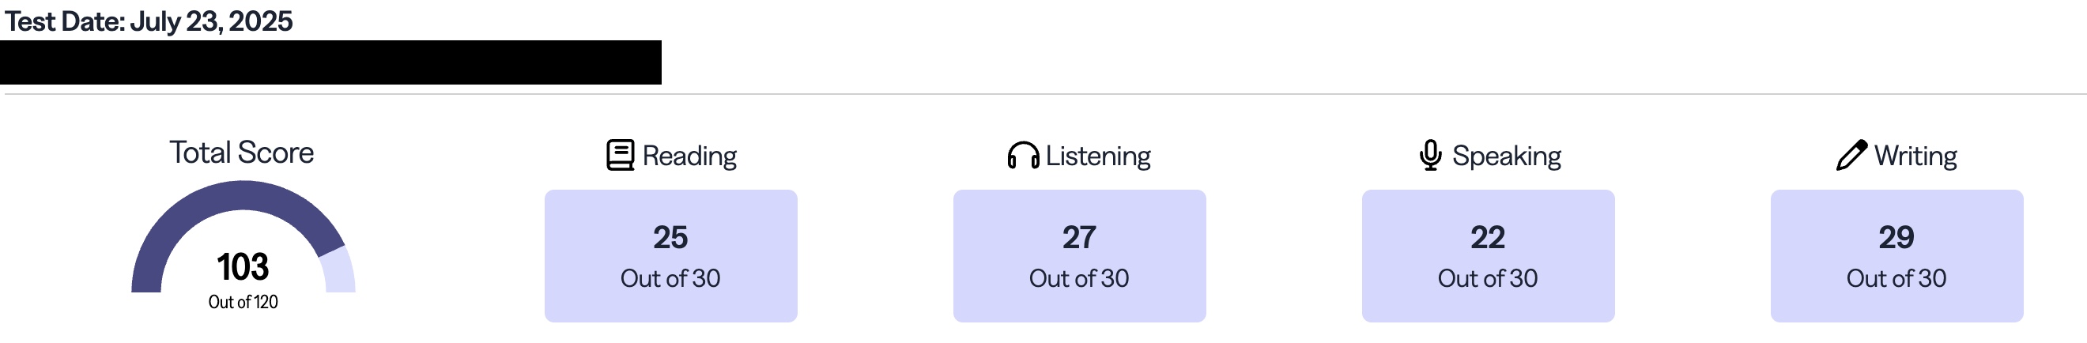Click the Listening headphones icon
The image size is (2087, 343).
[1022, 155]
